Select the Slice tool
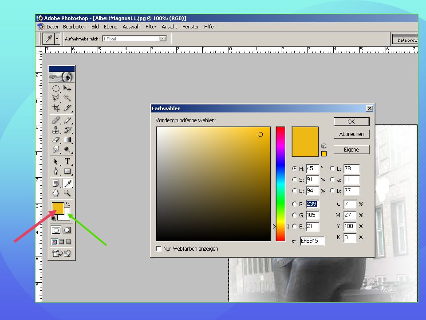Screen dimensions: 426x320 (67, 108)
